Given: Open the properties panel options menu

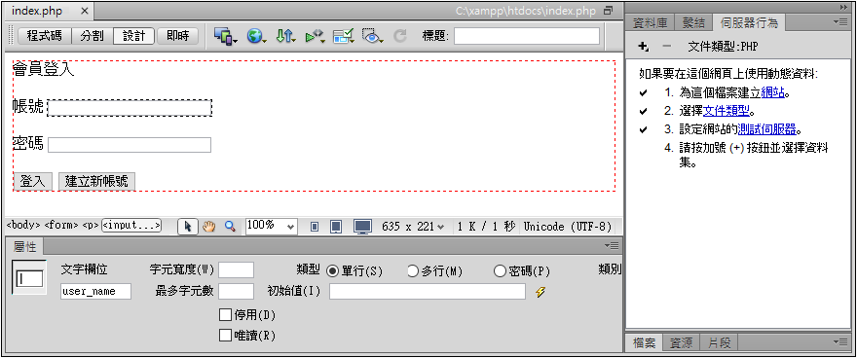Looking at the screenshot, I should coord(611,246).
